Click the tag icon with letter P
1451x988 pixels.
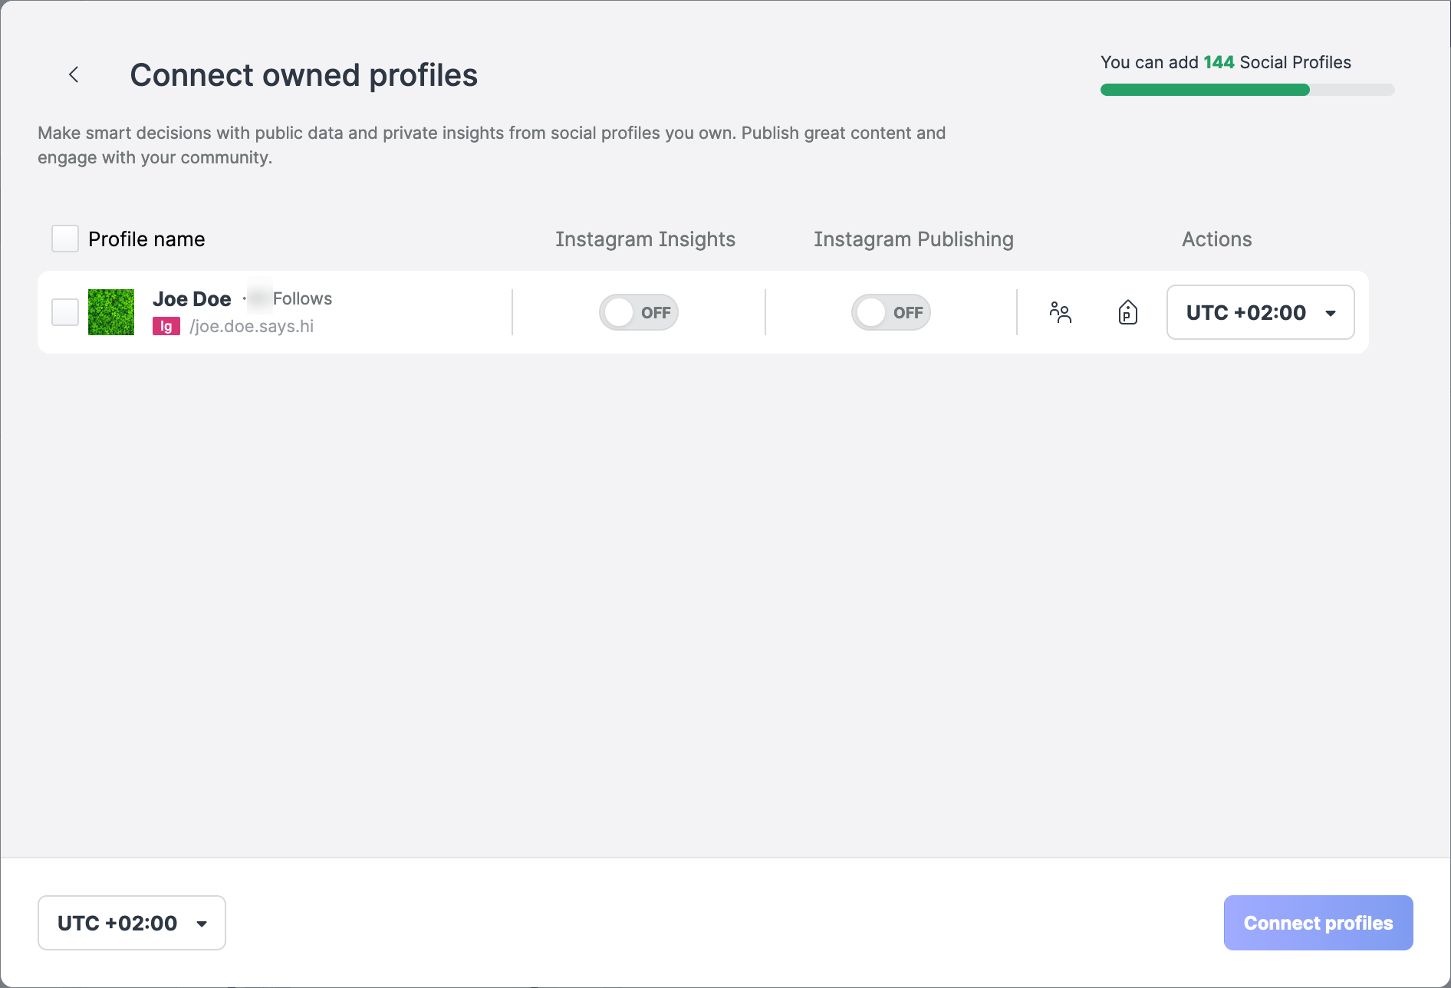pyautogui.click(x=1127, y=312)
